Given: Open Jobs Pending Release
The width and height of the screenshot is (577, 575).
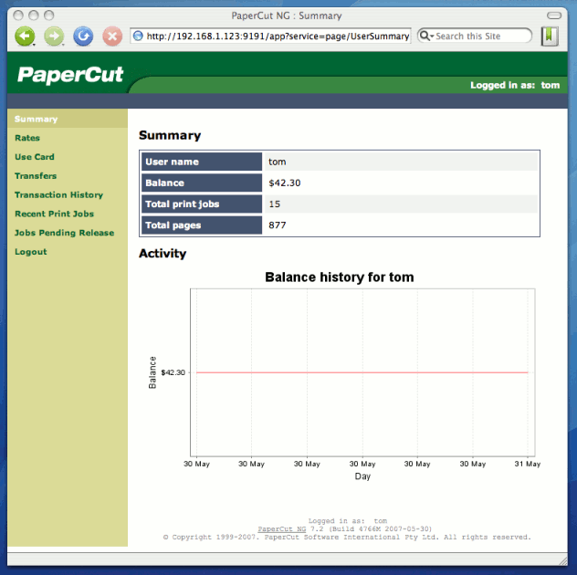Looking at the screenshot, I should coord(65,233).
